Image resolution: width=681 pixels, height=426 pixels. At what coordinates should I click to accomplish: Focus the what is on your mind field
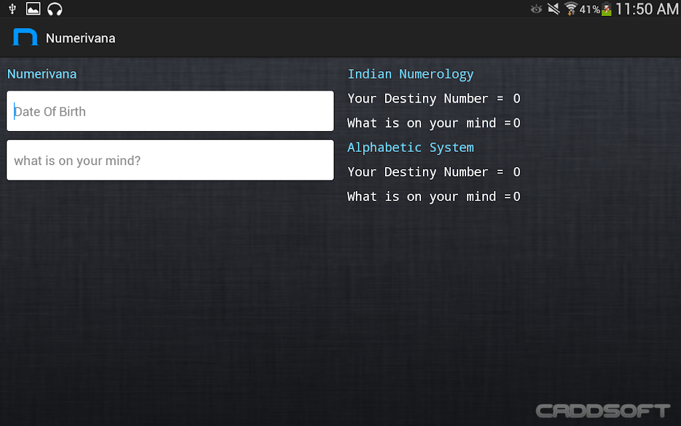pos(170,160)
